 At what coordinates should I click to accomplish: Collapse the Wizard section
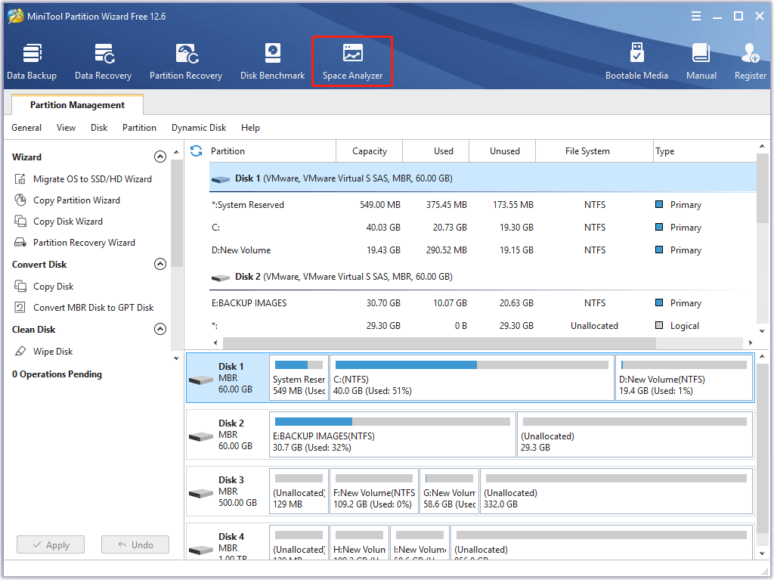pos(159,157)
